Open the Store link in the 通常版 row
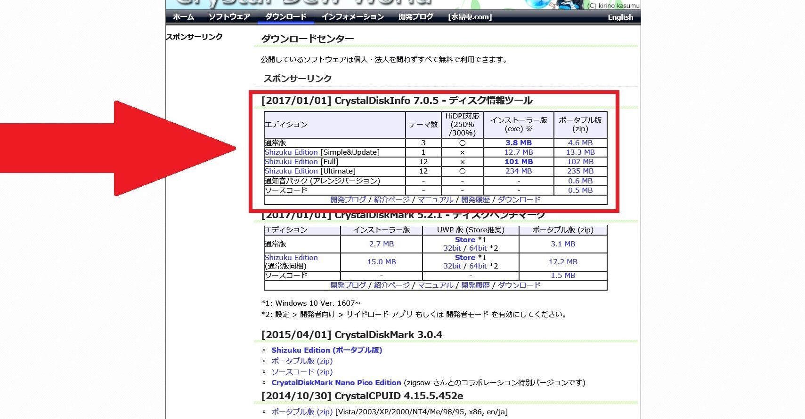This screenshot has width=805, height=419. click(465, 240)
